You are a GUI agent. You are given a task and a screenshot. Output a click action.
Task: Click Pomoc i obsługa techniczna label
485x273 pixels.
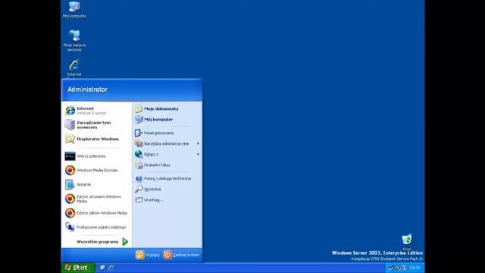[167, 179]
